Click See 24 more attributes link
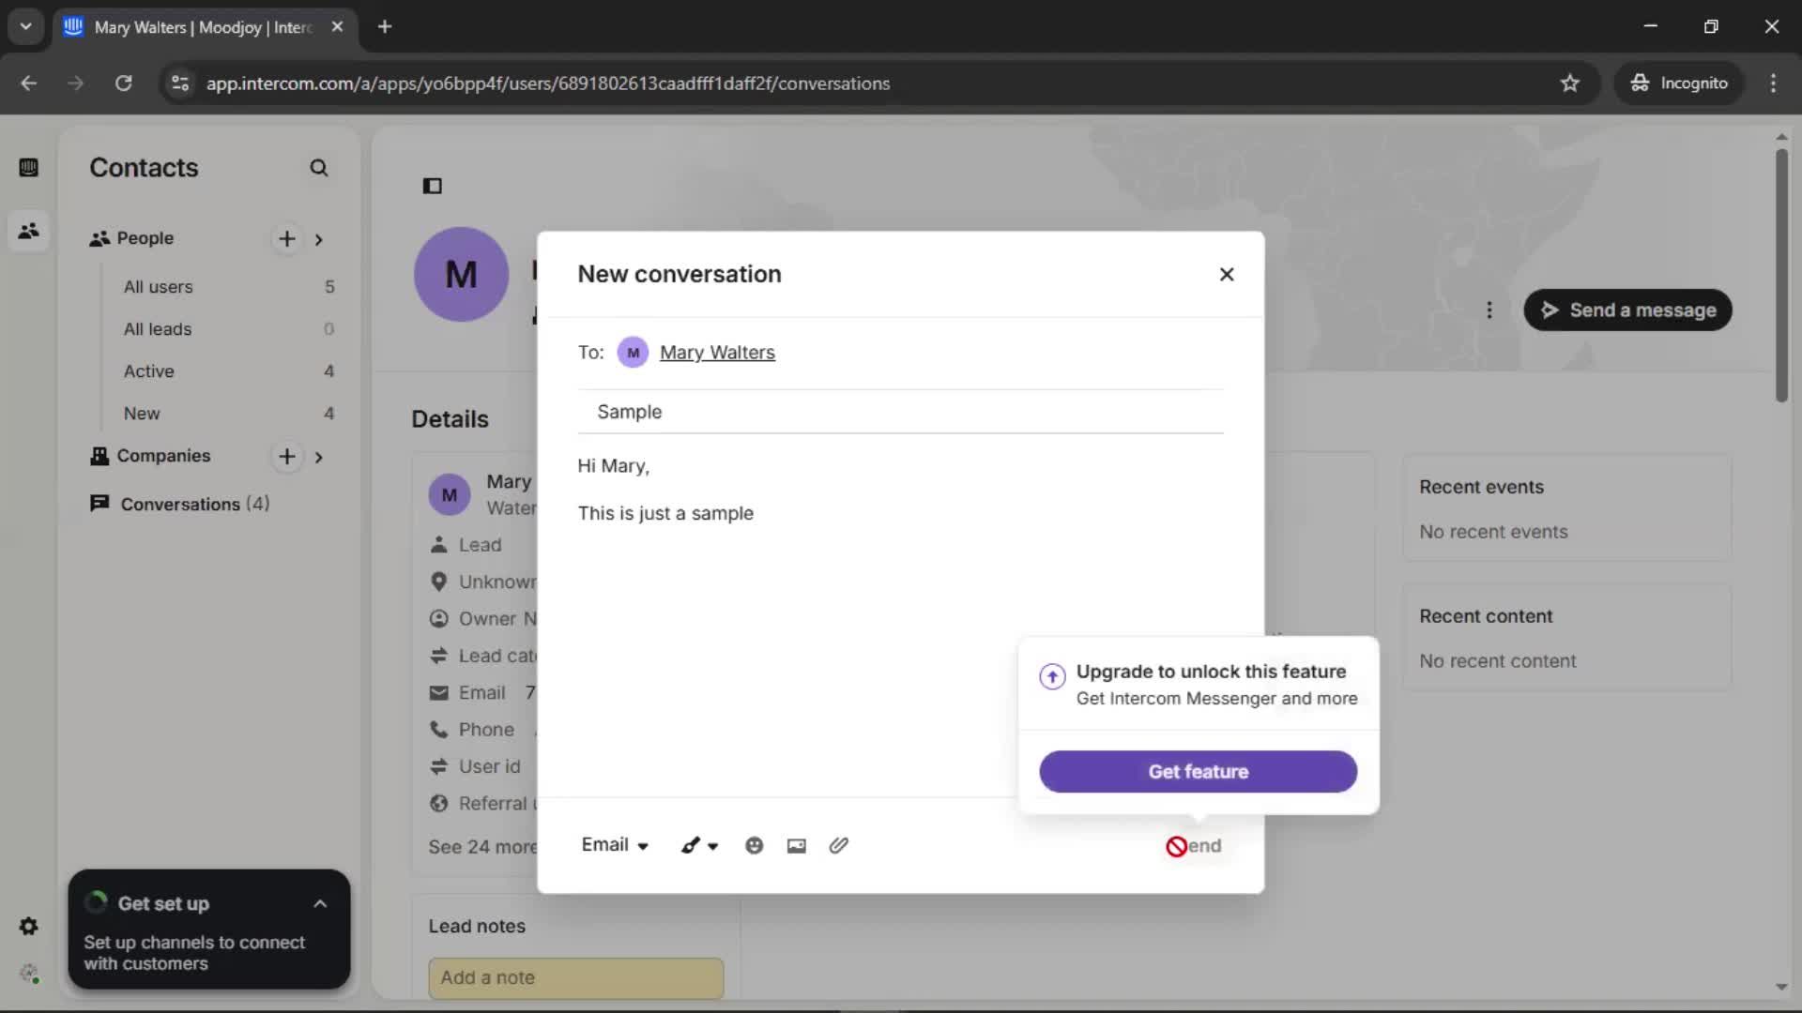Image resolution: width=1802 pixels, height=1013 pixels. click(482, 847)
